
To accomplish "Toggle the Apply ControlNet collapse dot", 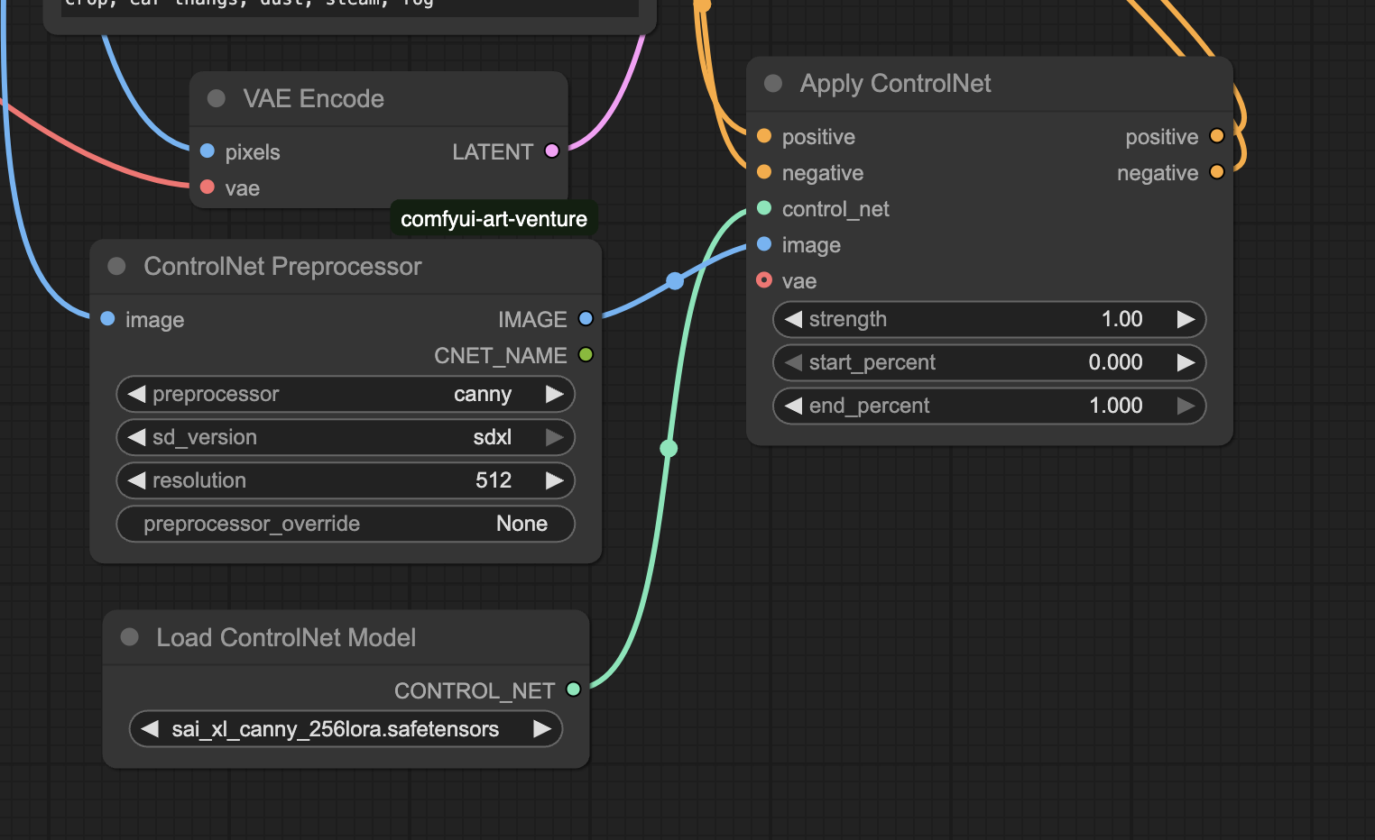I will pos(773,83).
